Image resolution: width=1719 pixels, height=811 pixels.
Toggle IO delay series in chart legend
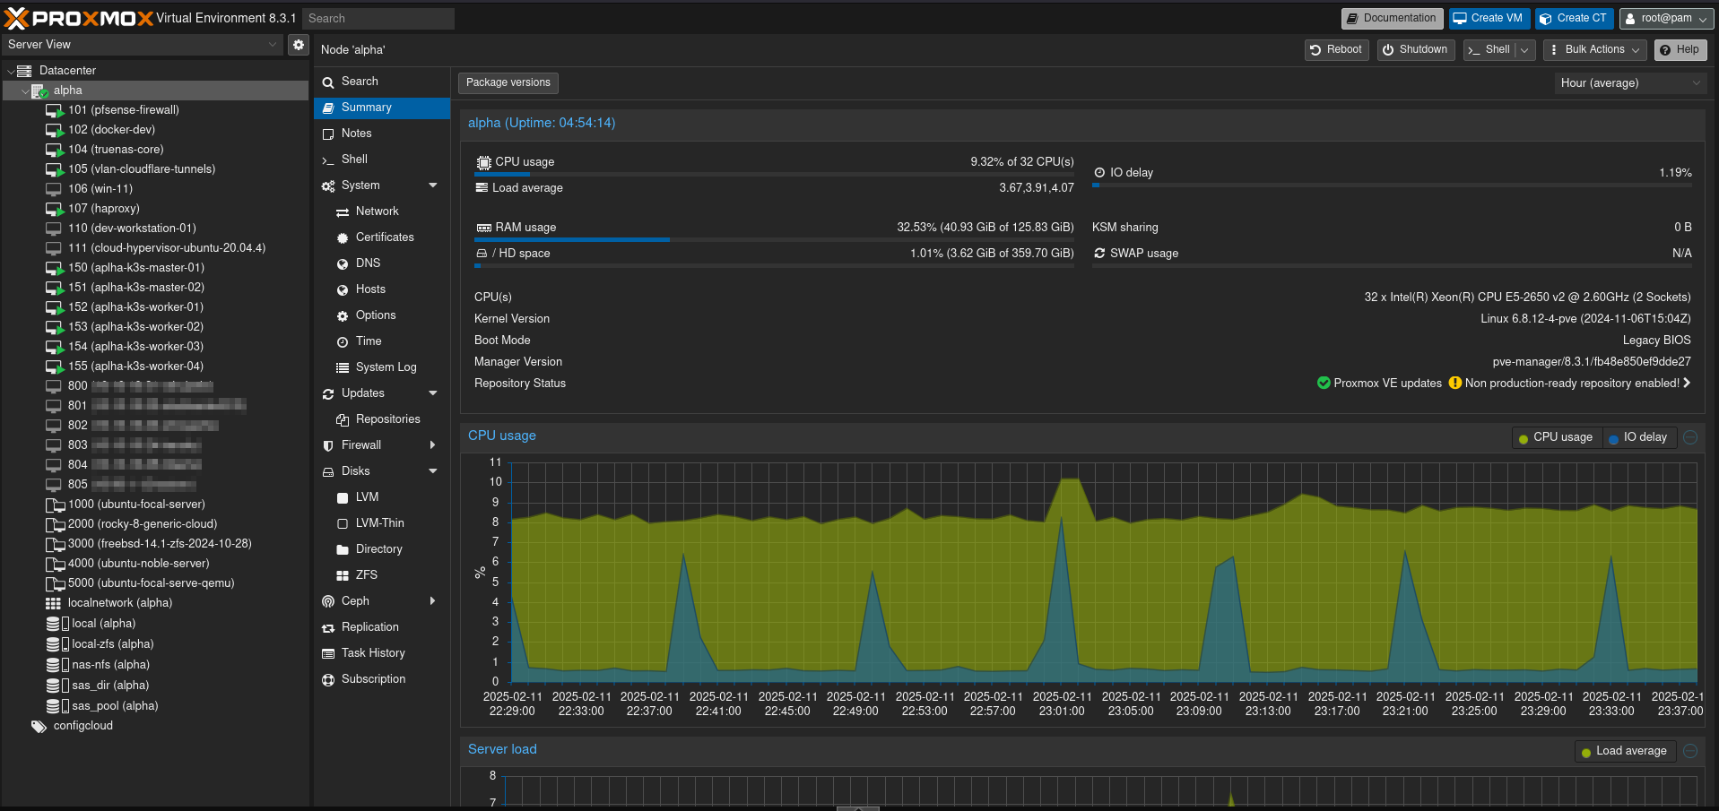coord(1638,437)
